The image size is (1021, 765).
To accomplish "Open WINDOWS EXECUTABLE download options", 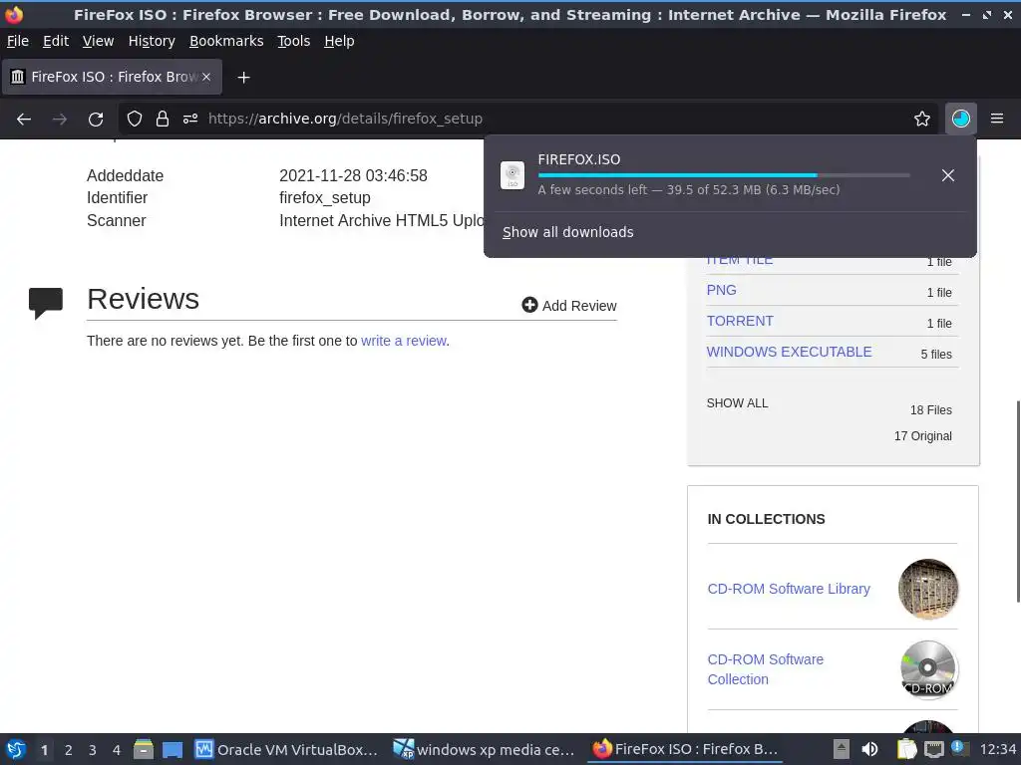I will (x=790, y=352).
